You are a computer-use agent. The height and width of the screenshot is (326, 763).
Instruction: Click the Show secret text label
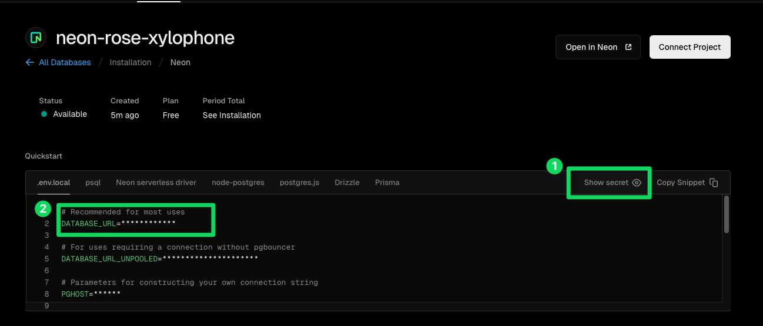606,183
